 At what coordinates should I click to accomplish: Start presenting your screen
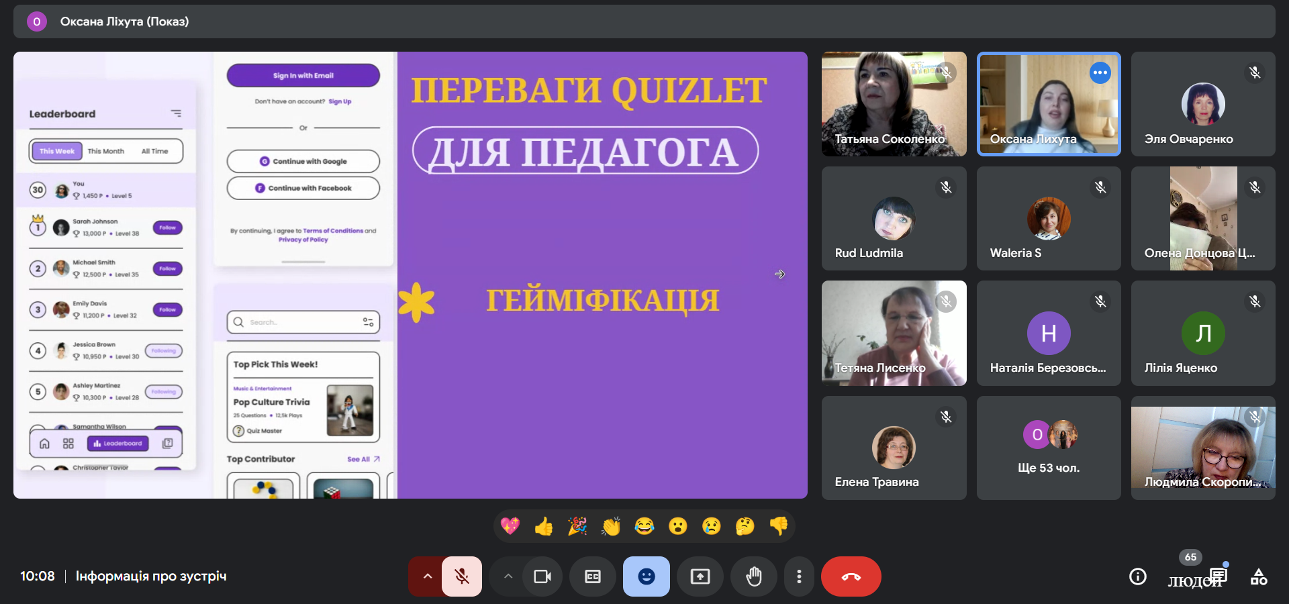click(700, 576)
